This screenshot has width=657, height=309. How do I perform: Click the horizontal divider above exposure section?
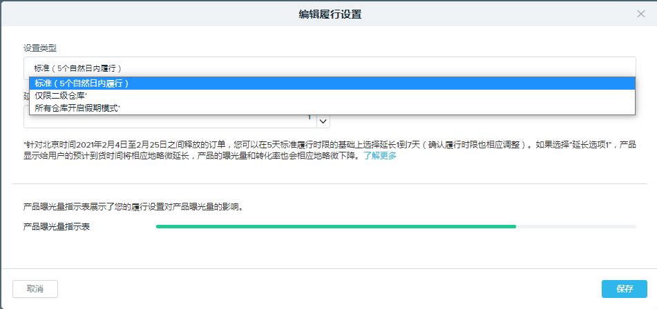tap(329, 184)
